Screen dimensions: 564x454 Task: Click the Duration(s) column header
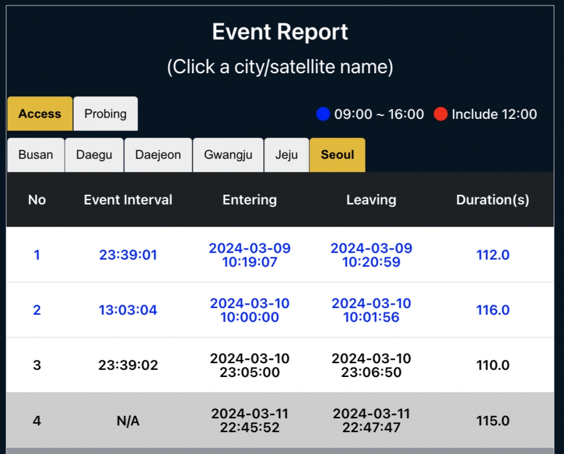(x=492, y=200)
